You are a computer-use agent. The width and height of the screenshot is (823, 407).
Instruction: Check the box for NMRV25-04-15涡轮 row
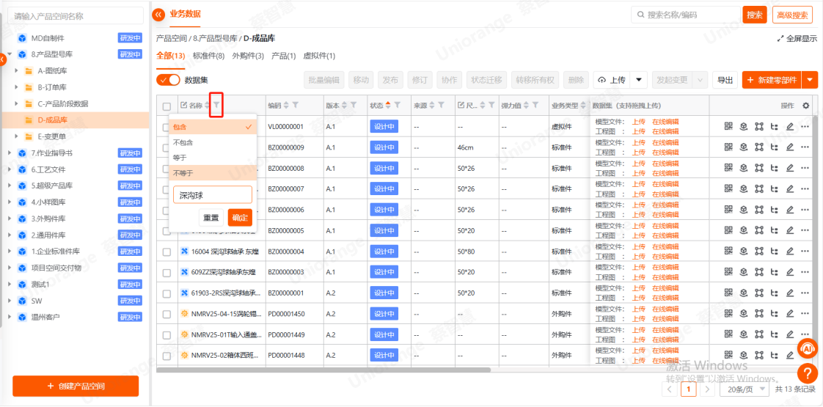coord(167,314)
